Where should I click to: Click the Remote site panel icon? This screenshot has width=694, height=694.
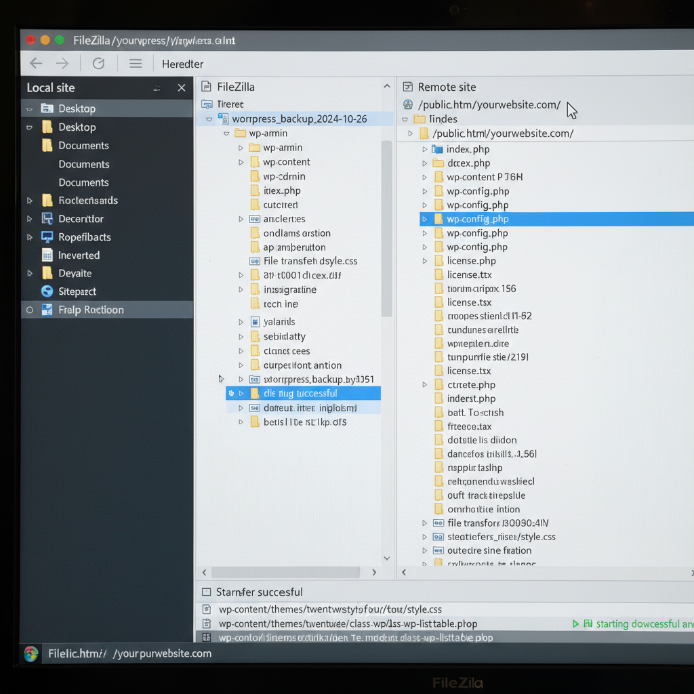click(407, 87)
